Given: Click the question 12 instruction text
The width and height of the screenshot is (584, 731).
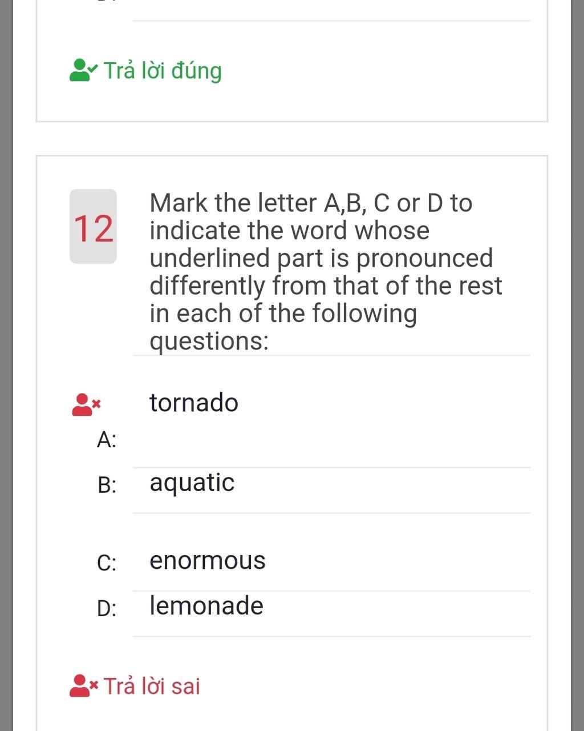Looking at the screenshot, I should tap(326, 272).
